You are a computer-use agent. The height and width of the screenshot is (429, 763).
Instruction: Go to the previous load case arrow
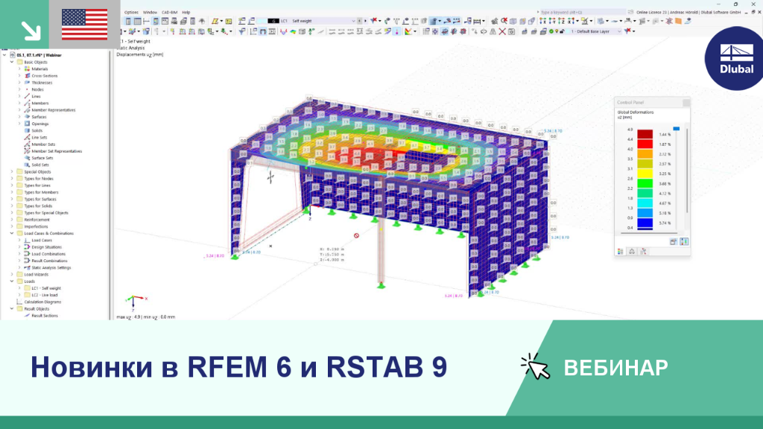[360, 21]
